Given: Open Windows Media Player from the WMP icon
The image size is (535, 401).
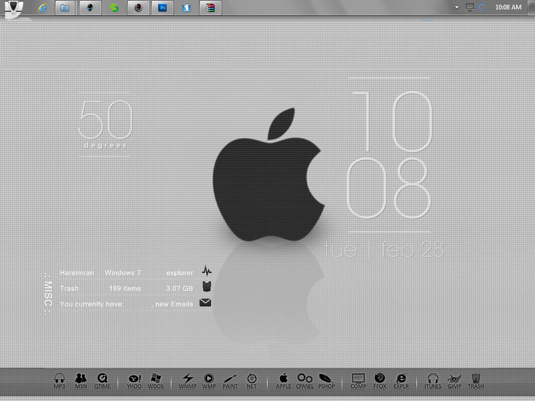Looking at the screenshot, I should pos(208,379).
